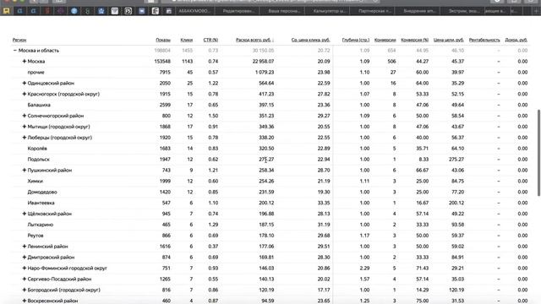Sort by Конверсии column header
This screenshot has width=541, height=304.
(x=385, y=40)
